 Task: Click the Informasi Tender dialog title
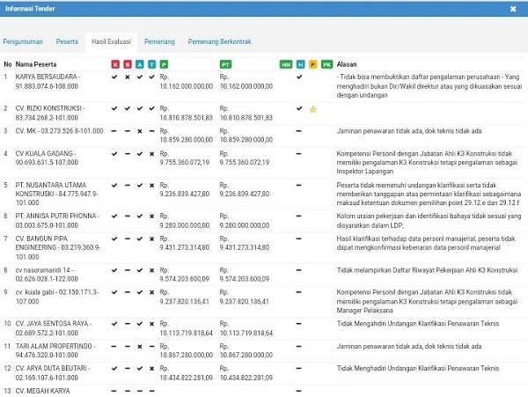30,9
